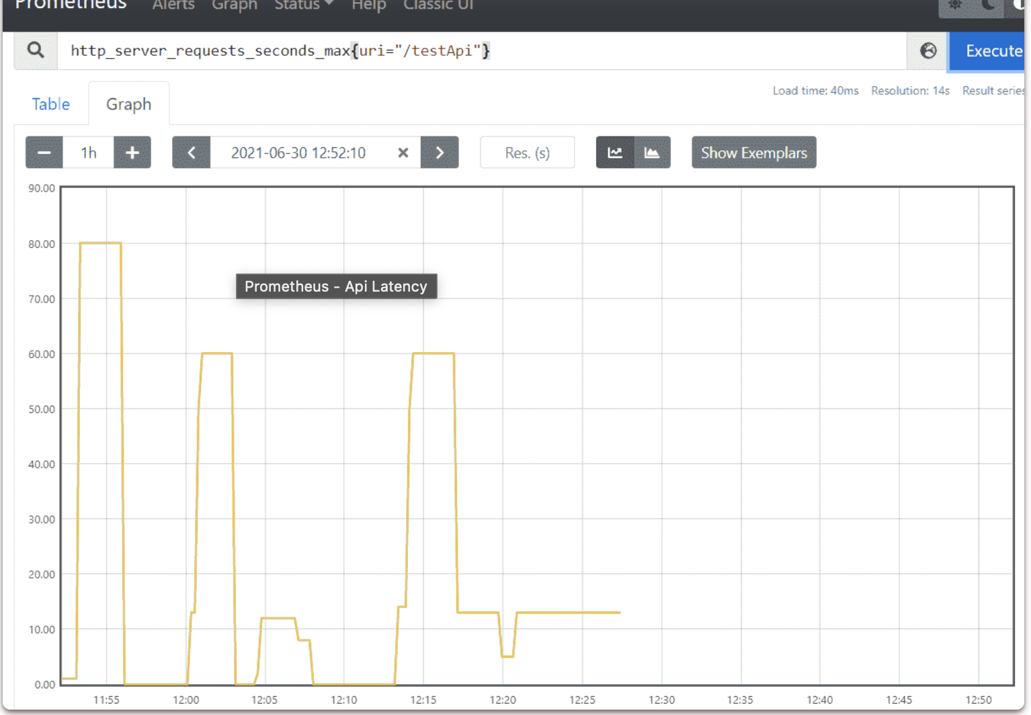Screen dimensions: 1031x715
Task: Decrease time range with minus button
Action: 44,153
